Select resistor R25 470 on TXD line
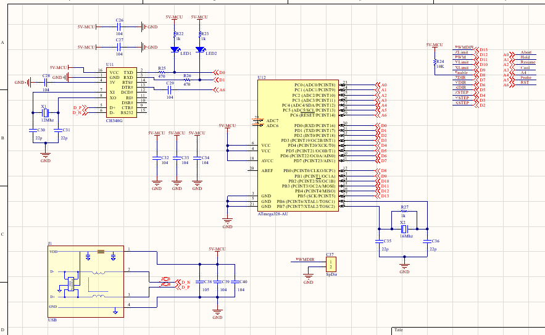545x335 pixels. point(162,72)
